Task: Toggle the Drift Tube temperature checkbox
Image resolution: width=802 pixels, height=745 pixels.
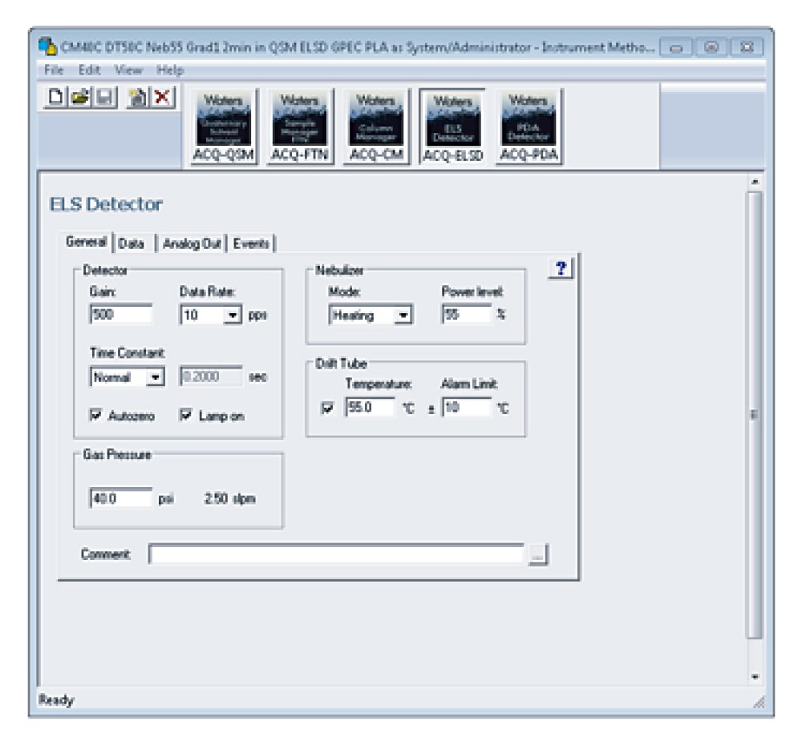Action: 327,408
